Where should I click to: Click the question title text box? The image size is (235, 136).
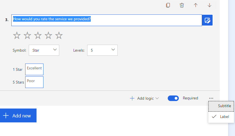107,20
